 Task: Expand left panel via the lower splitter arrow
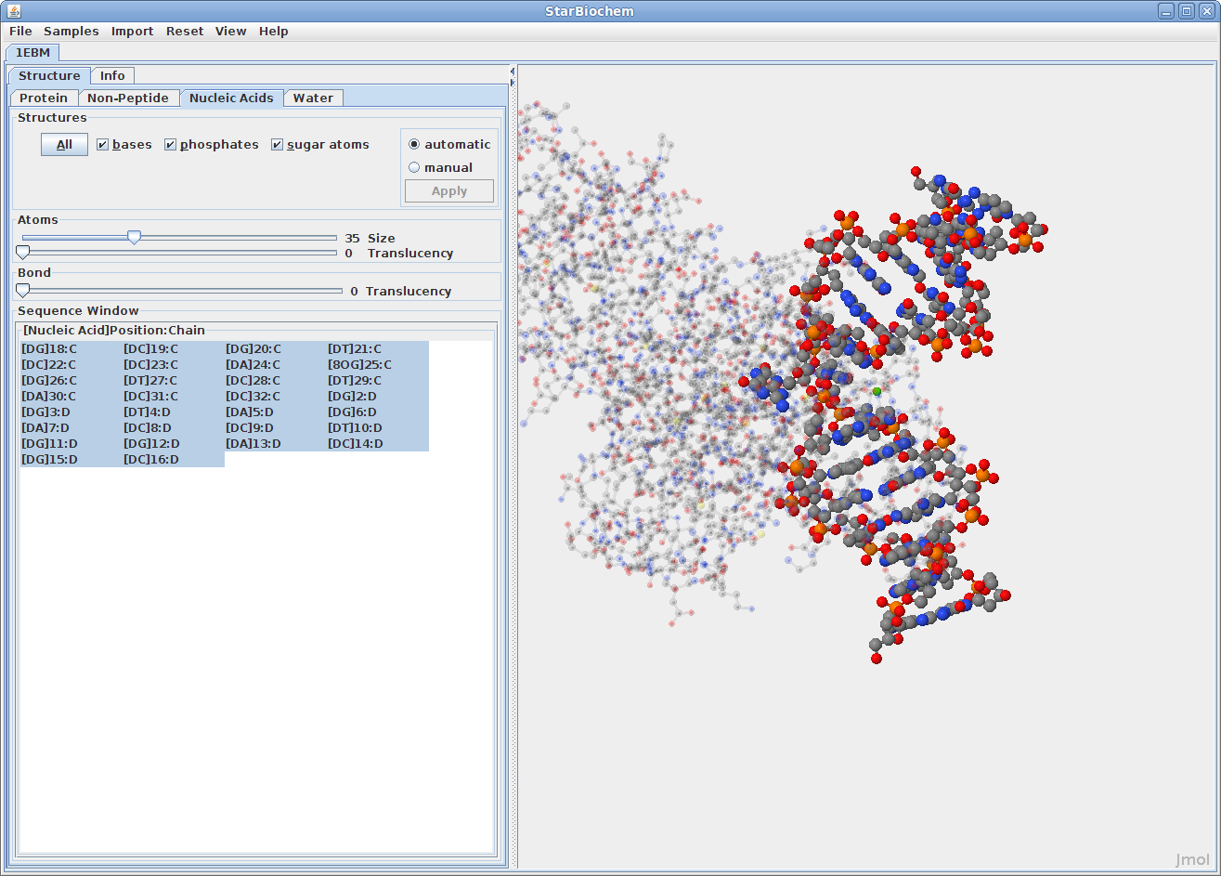[513, 83]
